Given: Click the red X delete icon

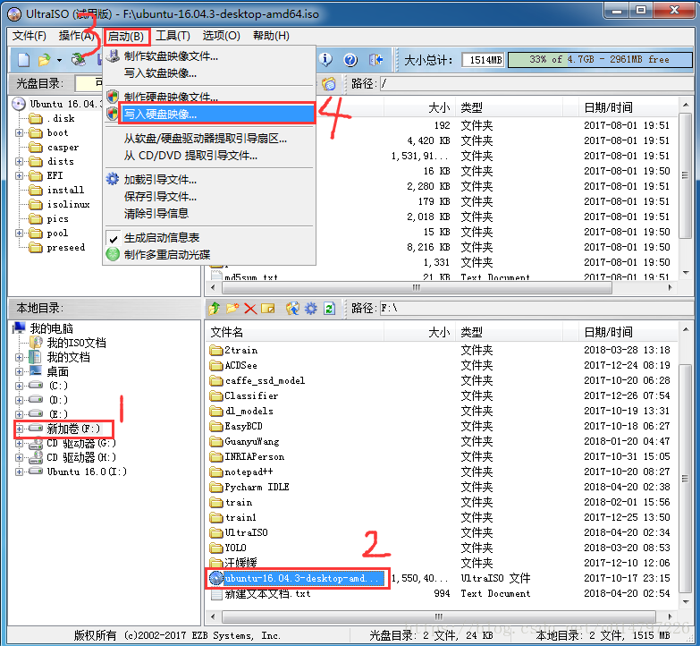Looking at the screenshot, I should 250,309.
